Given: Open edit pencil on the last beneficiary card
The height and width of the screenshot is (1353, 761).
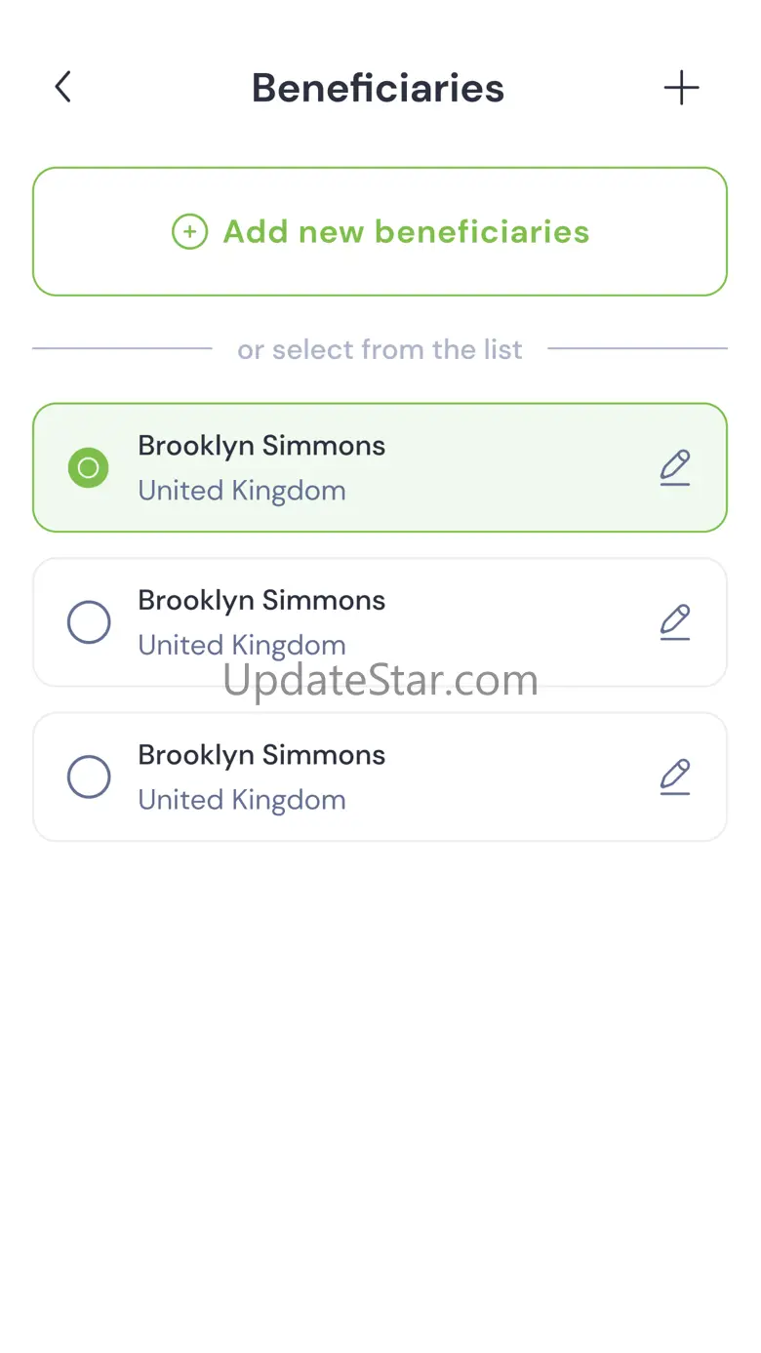Looking at the screenshot, I should click(x=675, y=776).
